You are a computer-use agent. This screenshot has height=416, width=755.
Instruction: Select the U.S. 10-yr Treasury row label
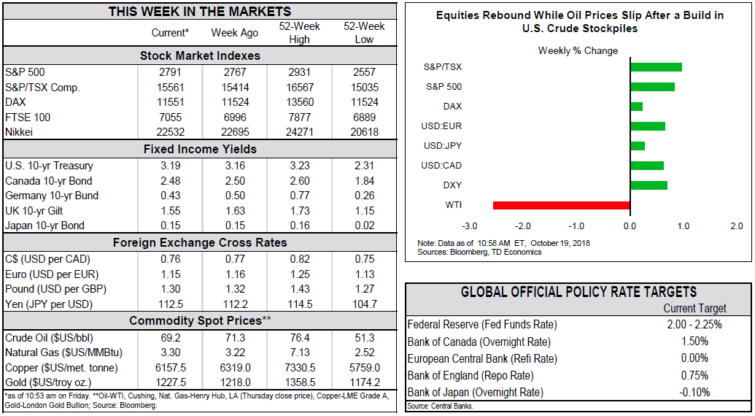click(x=45, y=166)
